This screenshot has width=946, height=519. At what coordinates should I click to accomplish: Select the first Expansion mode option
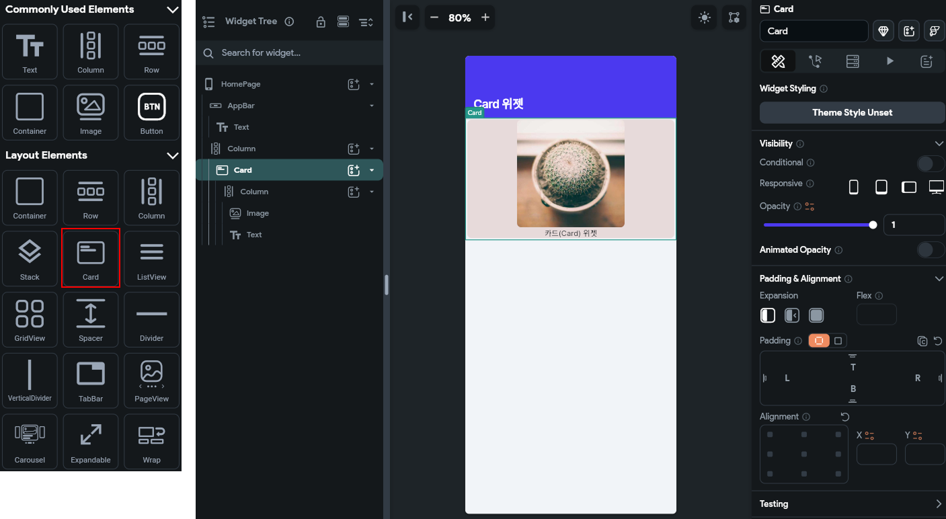768,315
